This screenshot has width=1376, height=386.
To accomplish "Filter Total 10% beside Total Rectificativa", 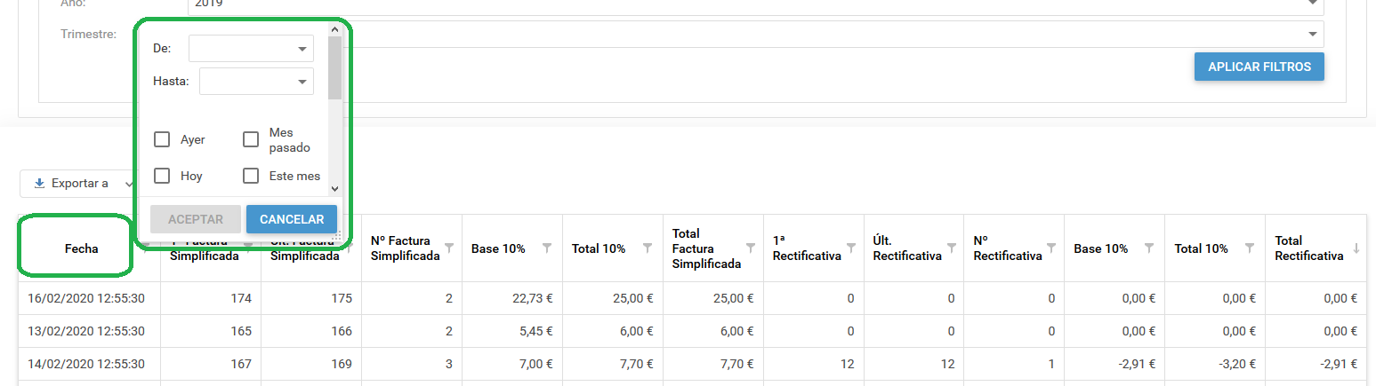I will [1253, 248].
